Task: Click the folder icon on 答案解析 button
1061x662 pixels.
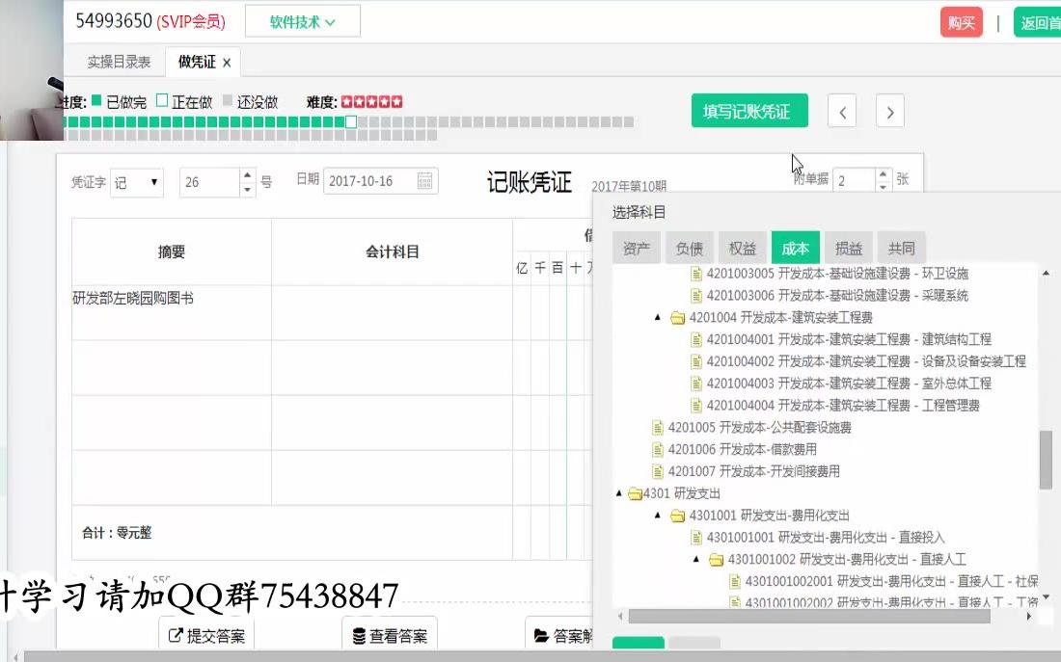Action: [540, 633]
